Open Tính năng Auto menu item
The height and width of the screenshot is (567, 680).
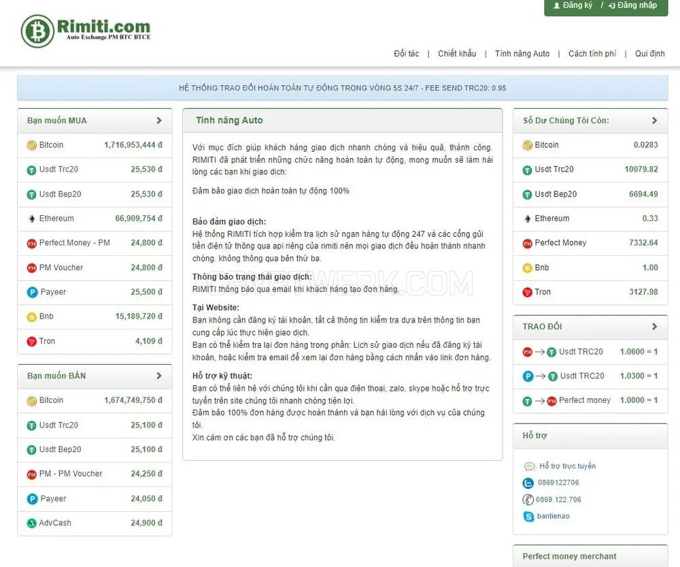point(522,54)
